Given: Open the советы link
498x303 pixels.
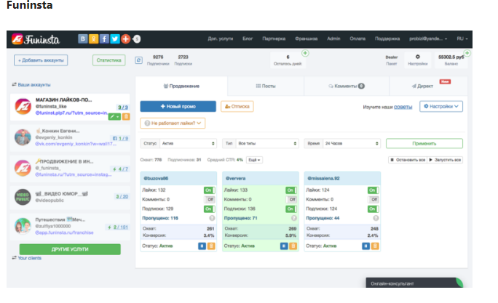Looking at the screenshot, I should click(x=403, y=107).
